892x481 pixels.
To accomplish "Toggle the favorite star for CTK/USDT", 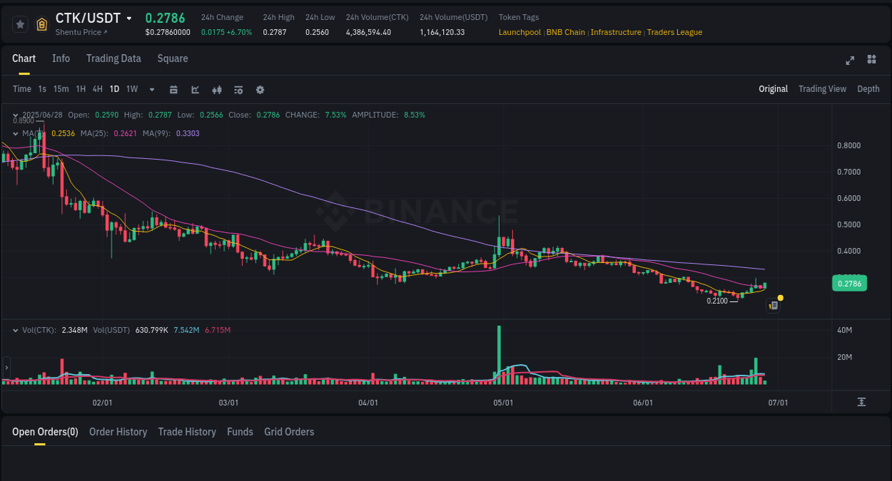I will coord(19,24).
